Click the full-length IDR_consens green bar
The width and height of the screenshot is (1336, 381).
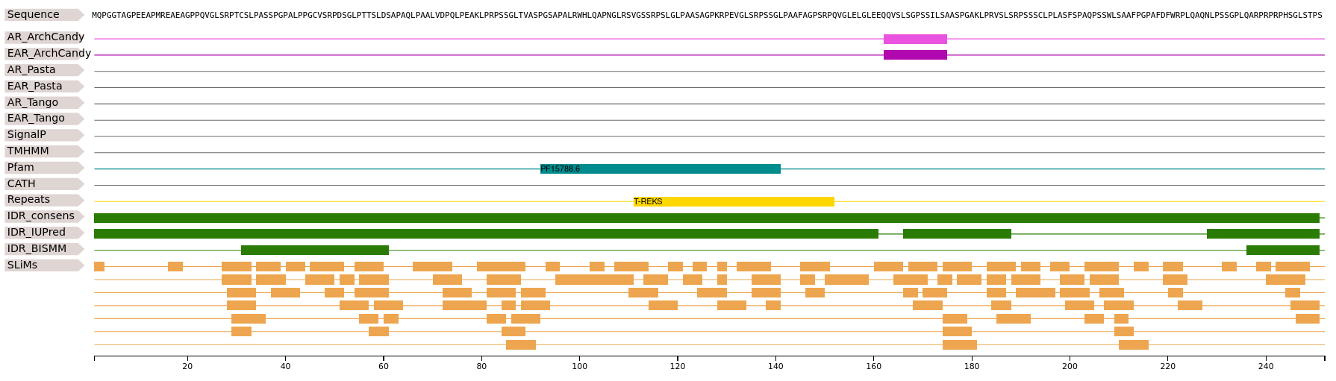coord(707,218)
